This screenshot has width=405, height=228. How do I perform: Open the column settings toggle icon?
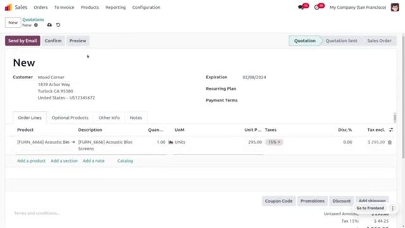click(391, 130)
